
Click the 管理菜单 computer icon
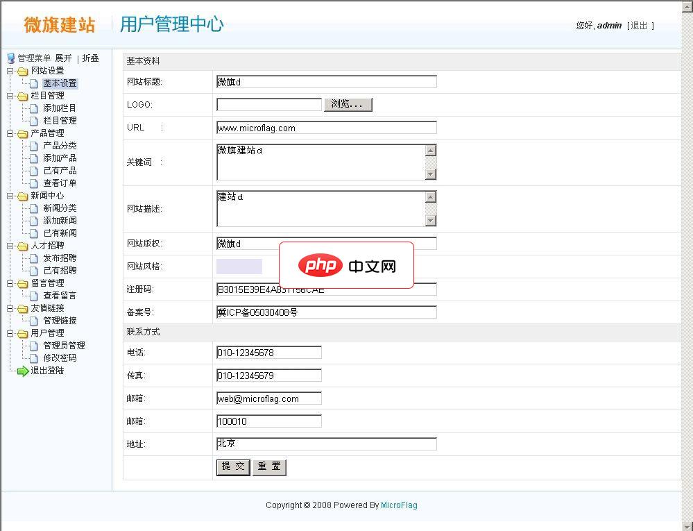pos(11,58)
